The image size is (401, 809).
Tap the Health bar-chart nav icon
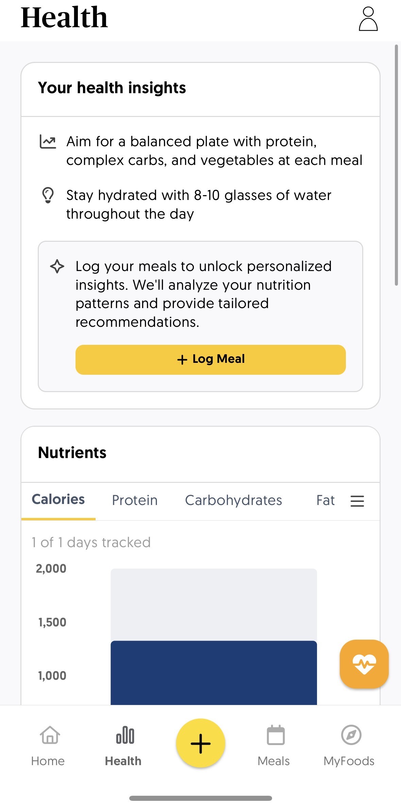pyautogui.click(x=125, y=736)
